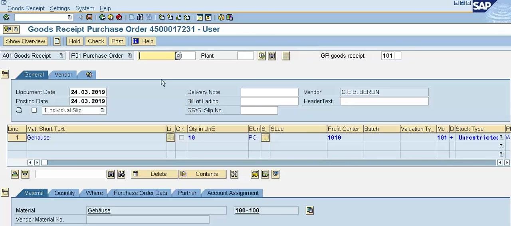This screenshot has width=511, height=226.
Task: Tick the OK checkbox for line 1
Action: (182, 138)
